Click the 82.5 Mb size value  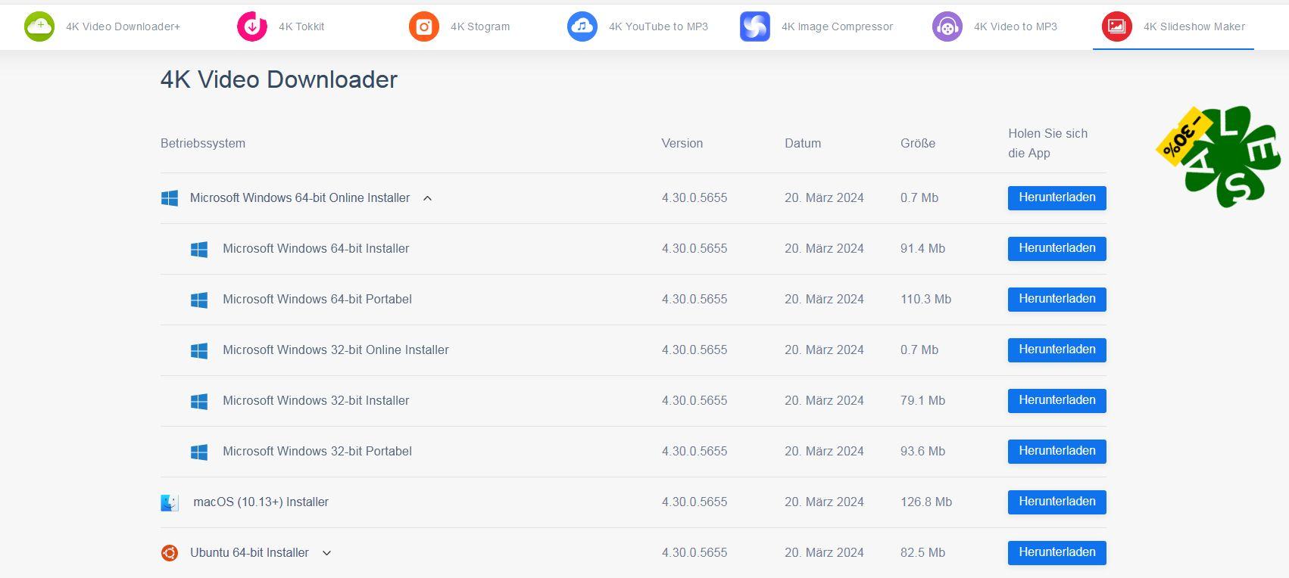tap(922, 553)
